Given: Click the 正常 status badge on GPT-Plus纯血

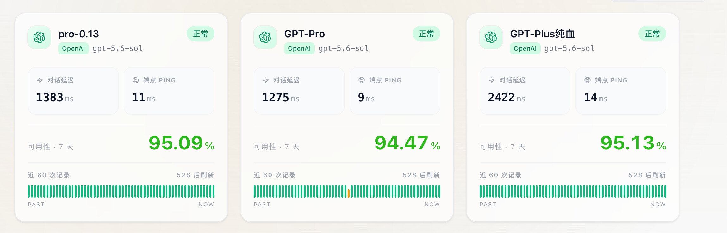Looking at the screenshot, I should coord(652,34).
